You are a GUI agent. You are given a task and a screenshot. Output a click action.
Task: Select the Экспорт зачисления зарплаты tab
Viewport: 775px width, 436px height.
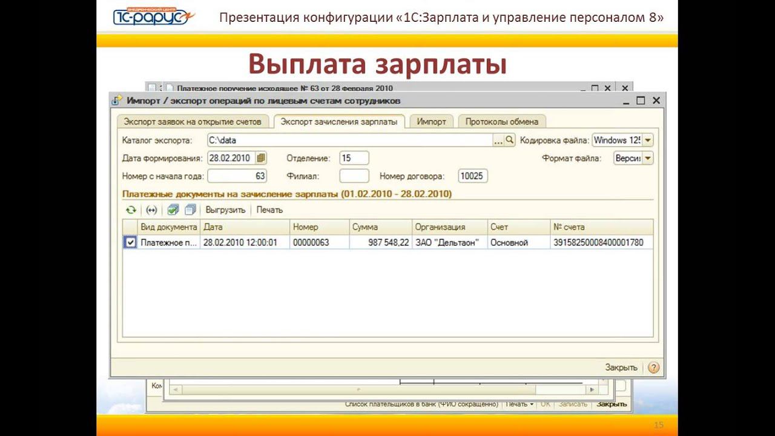click(x=339, y=122)
